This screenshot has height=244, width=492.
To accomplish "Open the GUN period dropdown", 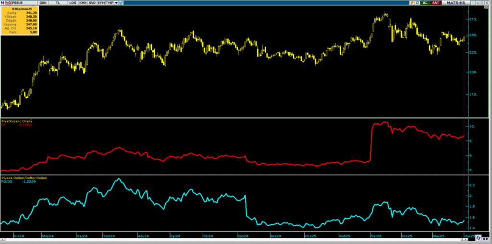I will [x=42, y=3].
